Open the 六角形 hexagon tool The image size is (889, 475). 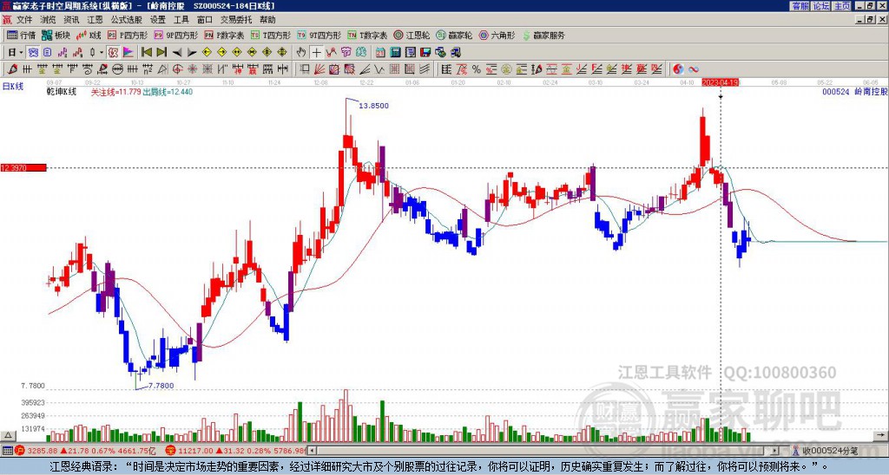497,35
